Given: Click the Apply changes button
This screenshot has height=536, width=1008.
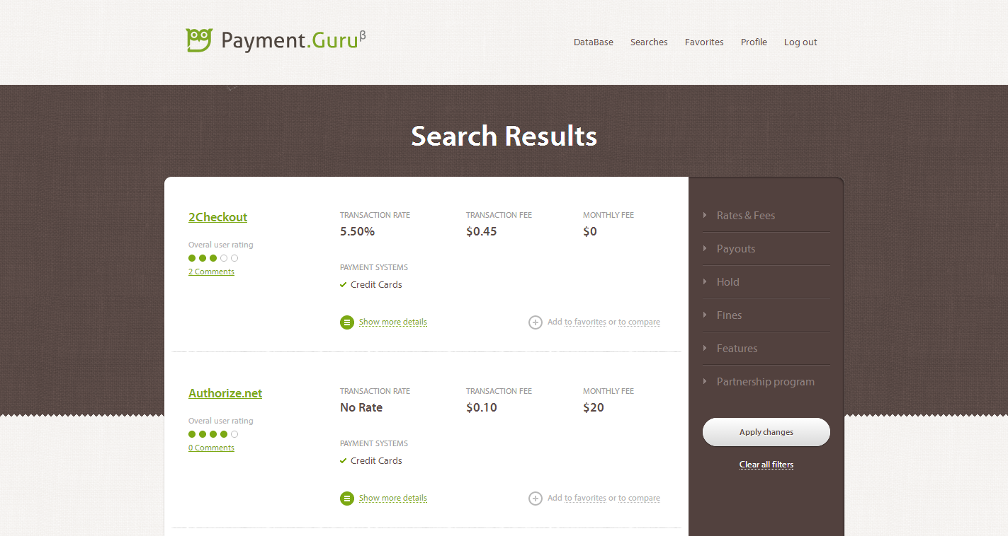Looking at the screenshot, I should click(x=766, y=432).
